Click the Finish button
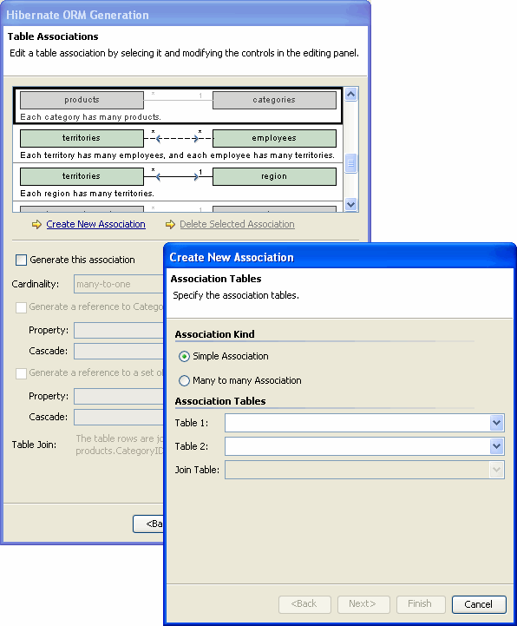The width and height of the screenshot is (517, 626). coord(421,604)
